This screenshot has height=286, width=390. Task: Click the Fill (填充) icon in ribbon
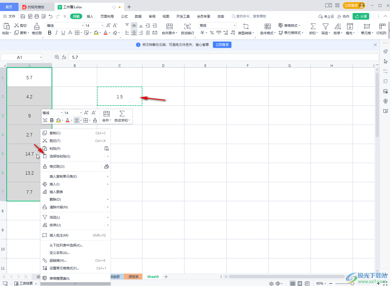tap(350, 26)
